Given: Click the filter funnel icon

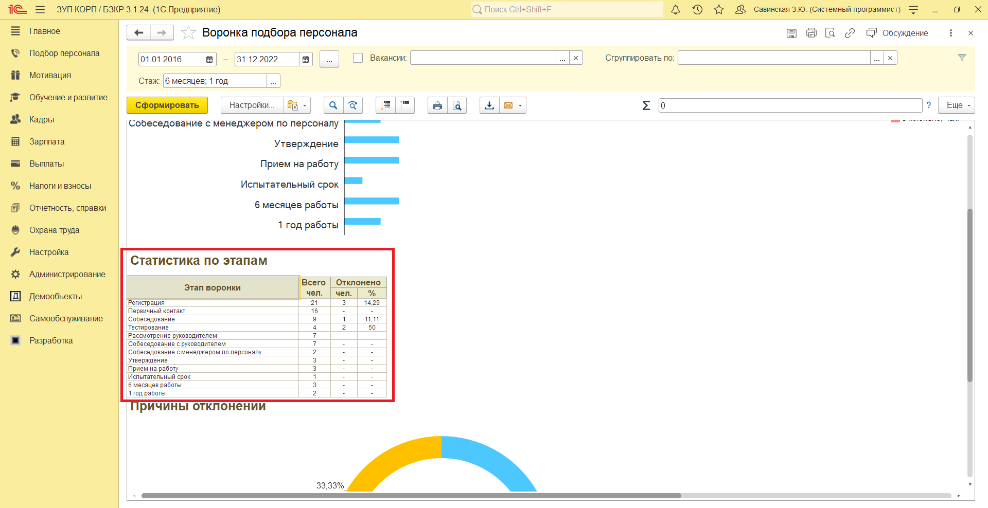Looking at the screenshot, I should coord(962,58).
